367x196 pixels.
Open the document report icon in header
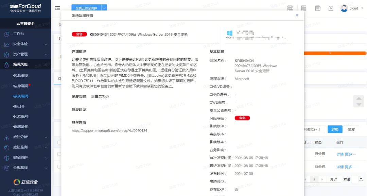tap(318, 8)
